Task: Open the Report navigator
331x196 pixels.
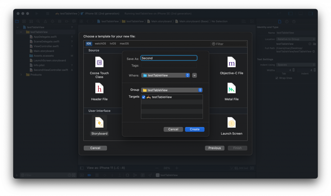Action: pyautogui.click(x=74, y=21)
